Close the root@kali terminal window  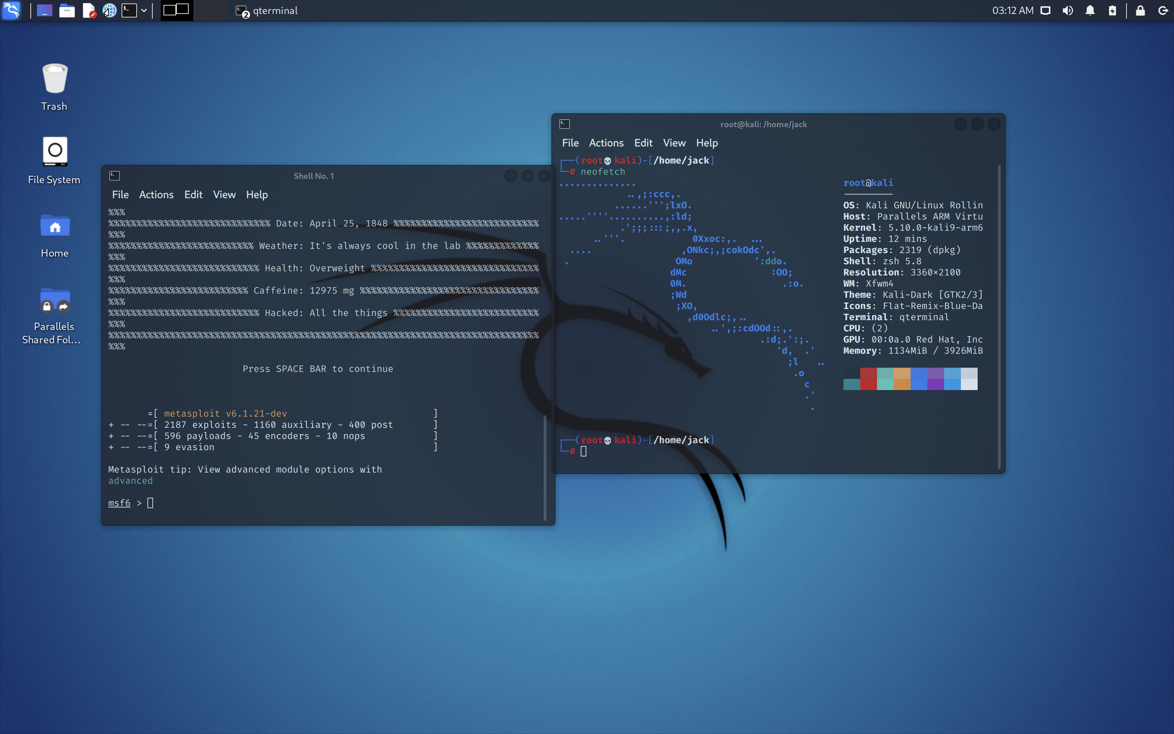994,124
